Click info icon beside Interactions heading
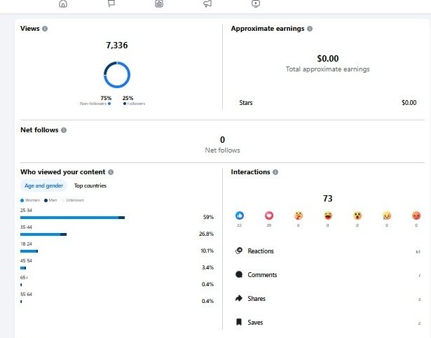 point(275,172)
